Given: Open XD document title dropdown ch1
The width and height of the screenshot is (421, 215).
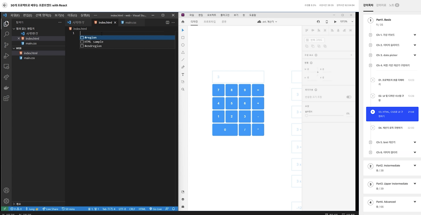Looking at the screenshot, I should (x=267, y=22).
